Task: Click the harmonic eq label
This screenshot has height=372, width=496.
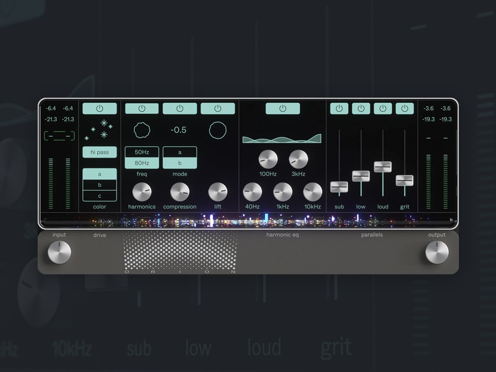Action: [283, 235]
